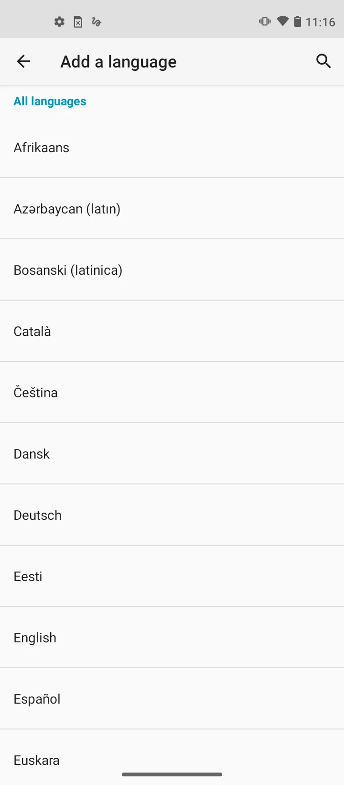
Task: Tap the home gesture navigation bar
Action: 172,774
